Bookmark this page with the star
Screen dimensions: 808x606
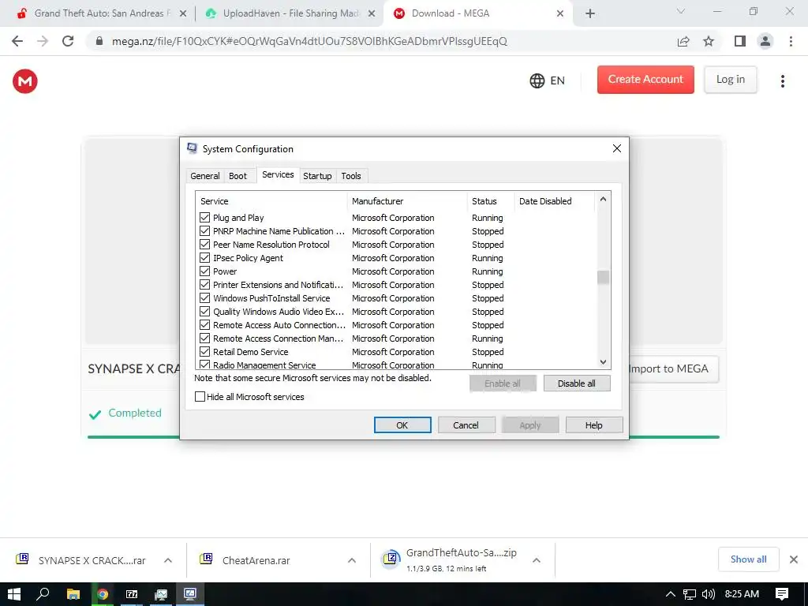click(709, 41)
